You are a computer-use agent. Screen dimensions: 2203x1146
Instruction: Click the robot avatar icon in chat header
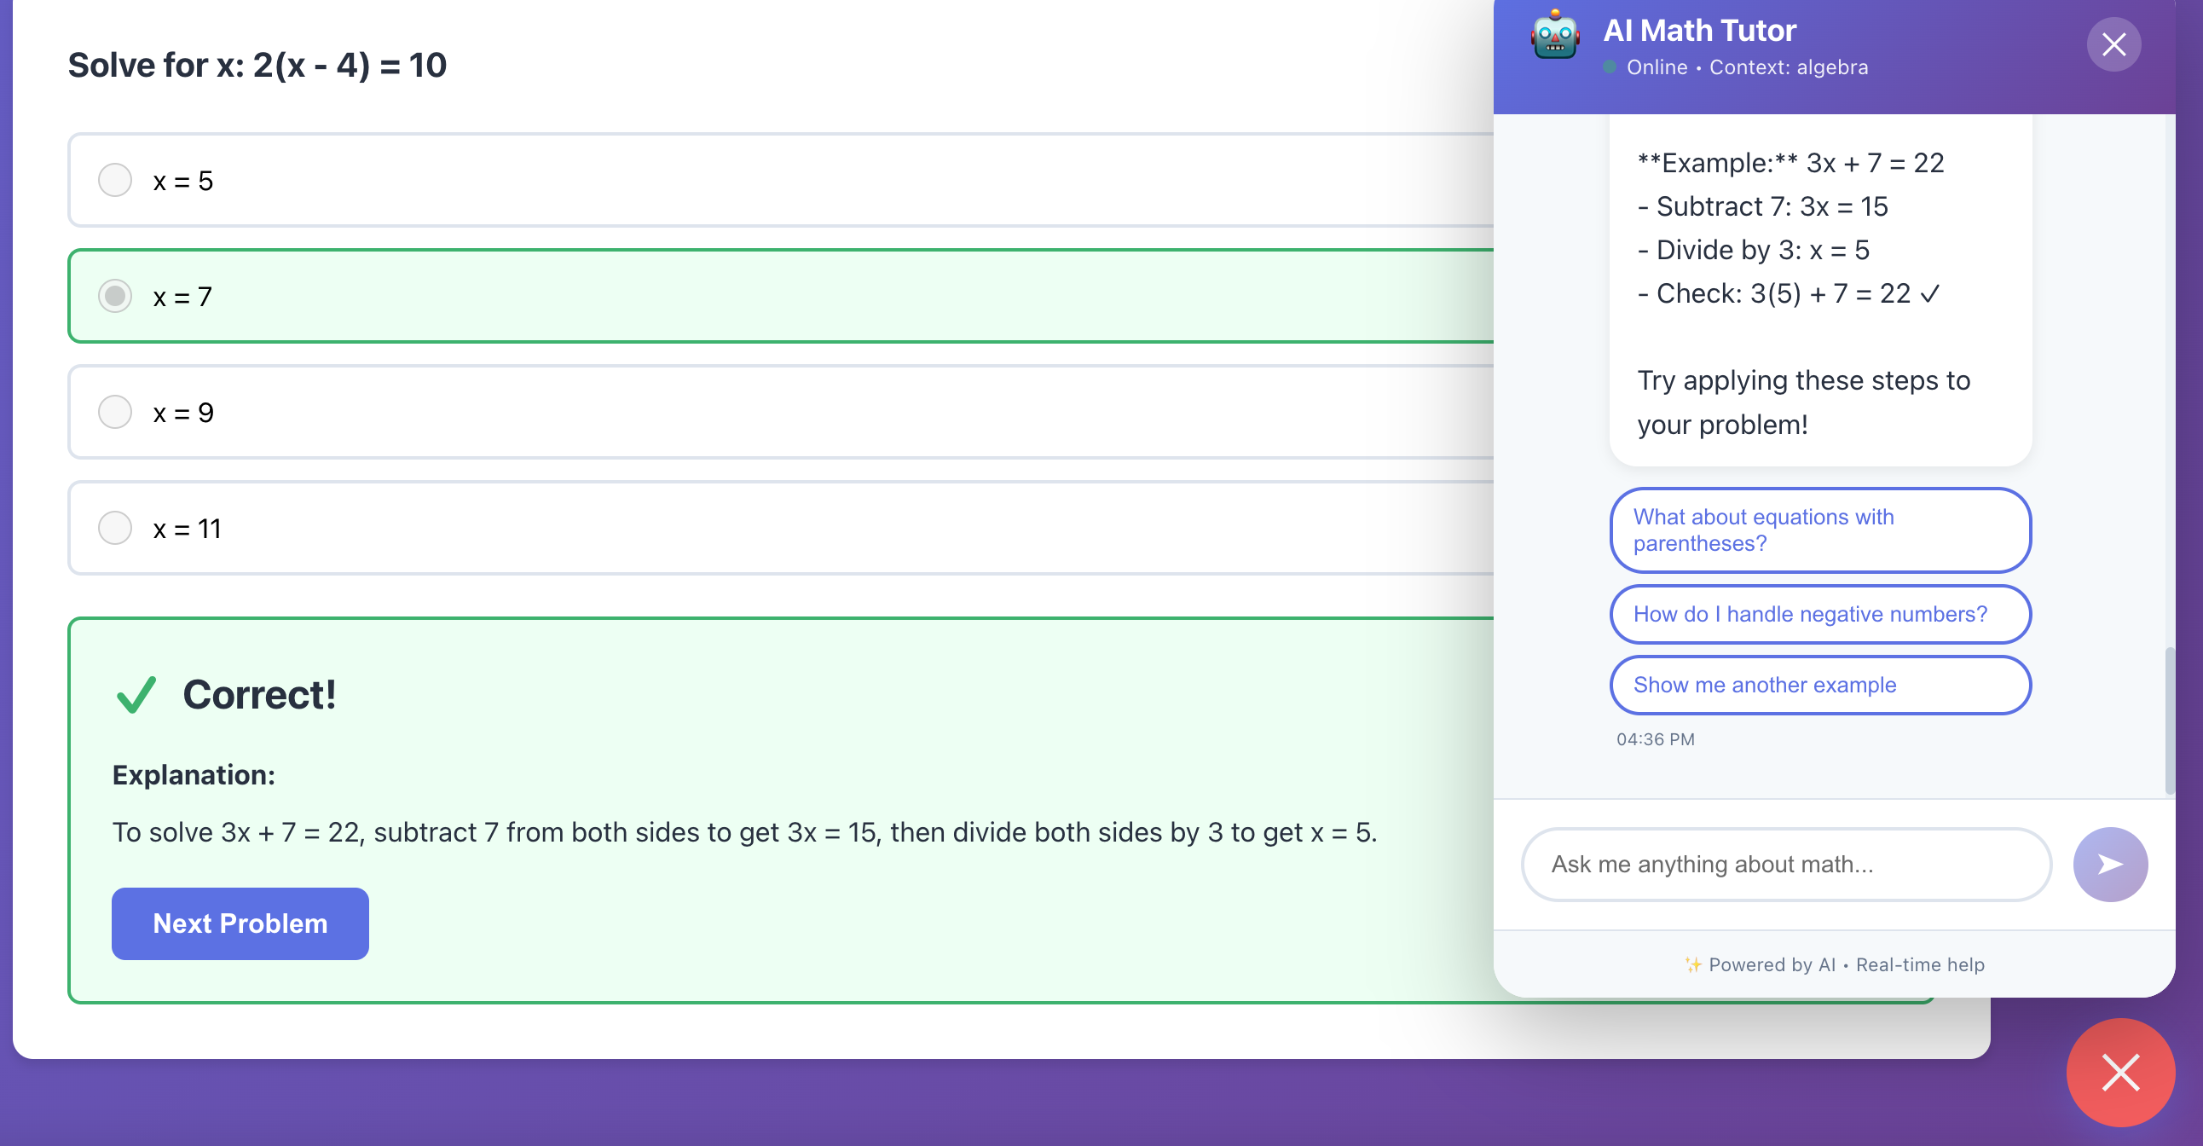[1555, 36]
